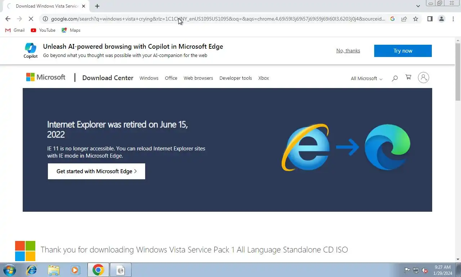Open the Windows Start menu
Image resolution: width=461 pixels, height=277 pixels.
click(x=9, y=270)
